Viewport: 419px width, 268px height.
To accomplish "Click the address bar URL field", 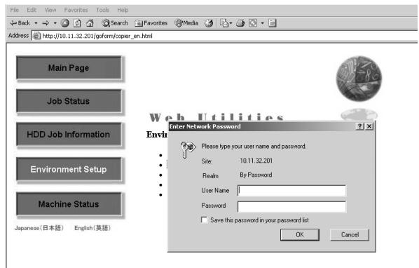I will point(224,36).
